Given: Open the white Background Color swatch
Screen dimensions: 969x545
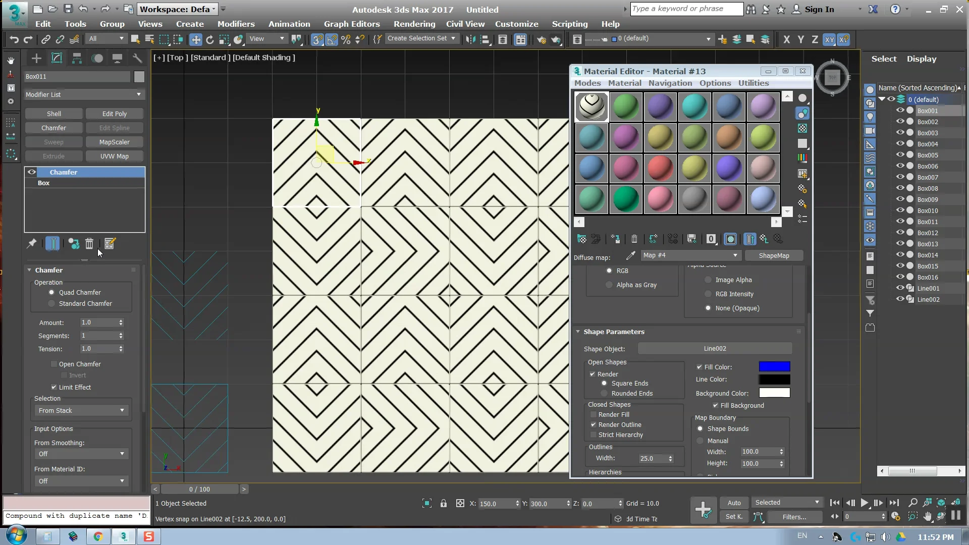Looking at the screenshot, I should click(x=774, y=393).
